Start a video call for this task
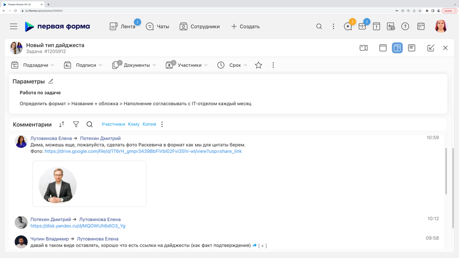Screen dimensions: 459x258 [364, 48]
